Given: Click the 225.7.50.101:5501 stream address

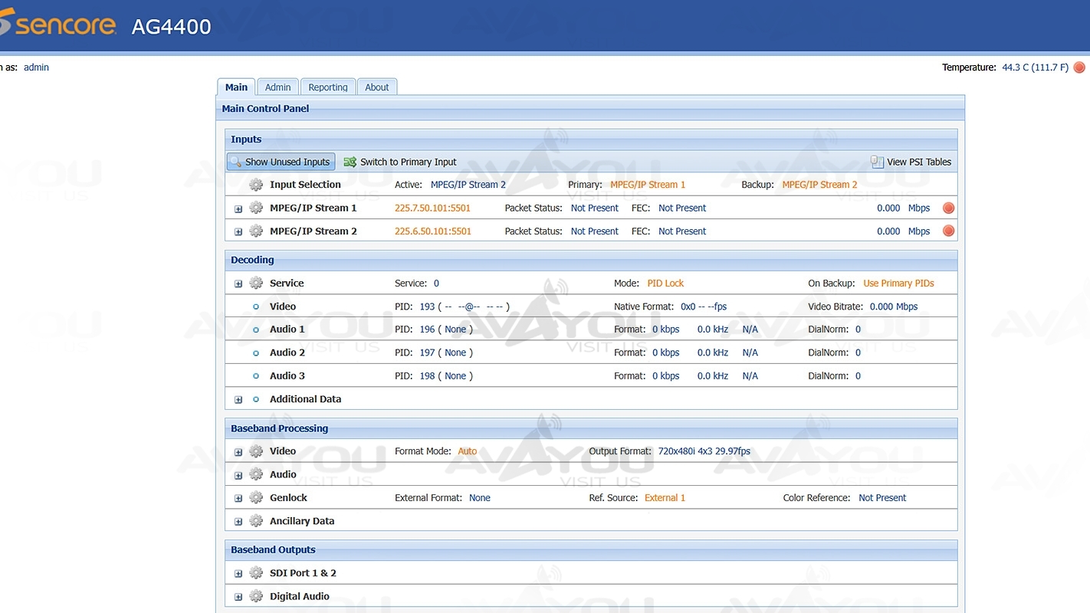Looking at the screenshot, I should (432, 208).
